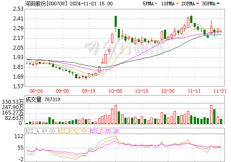Click the 165.27万 volume axis label
The image size is (231, 162).
(13, 113)
